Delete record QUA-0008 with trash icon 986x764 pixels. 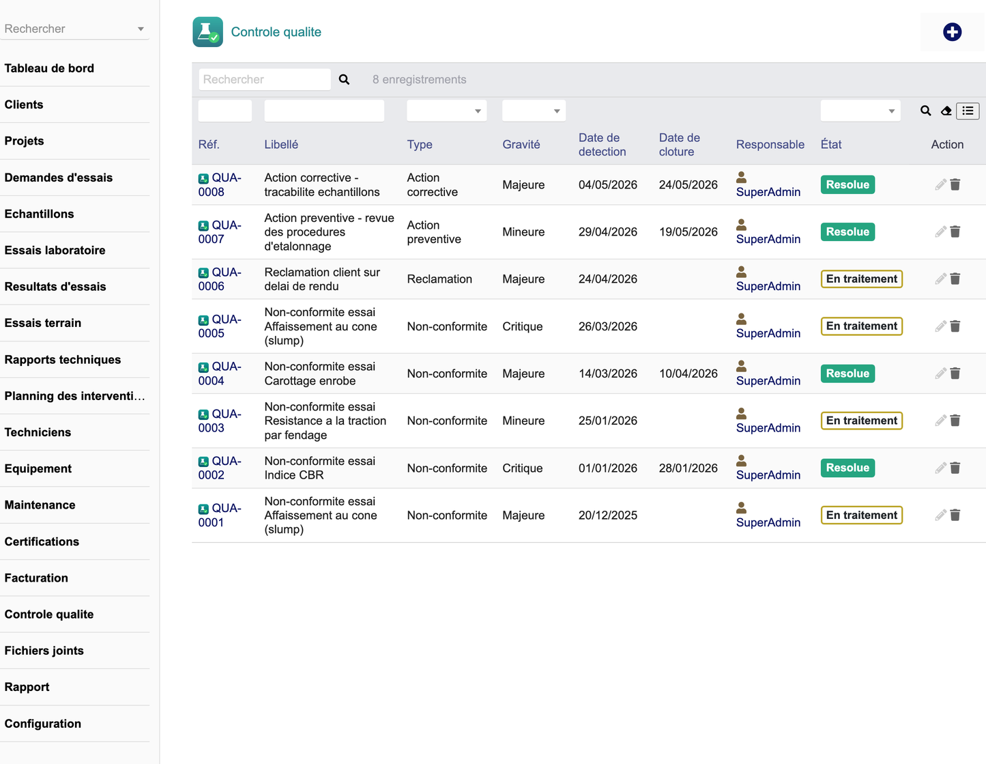click(x=955, y=184)
